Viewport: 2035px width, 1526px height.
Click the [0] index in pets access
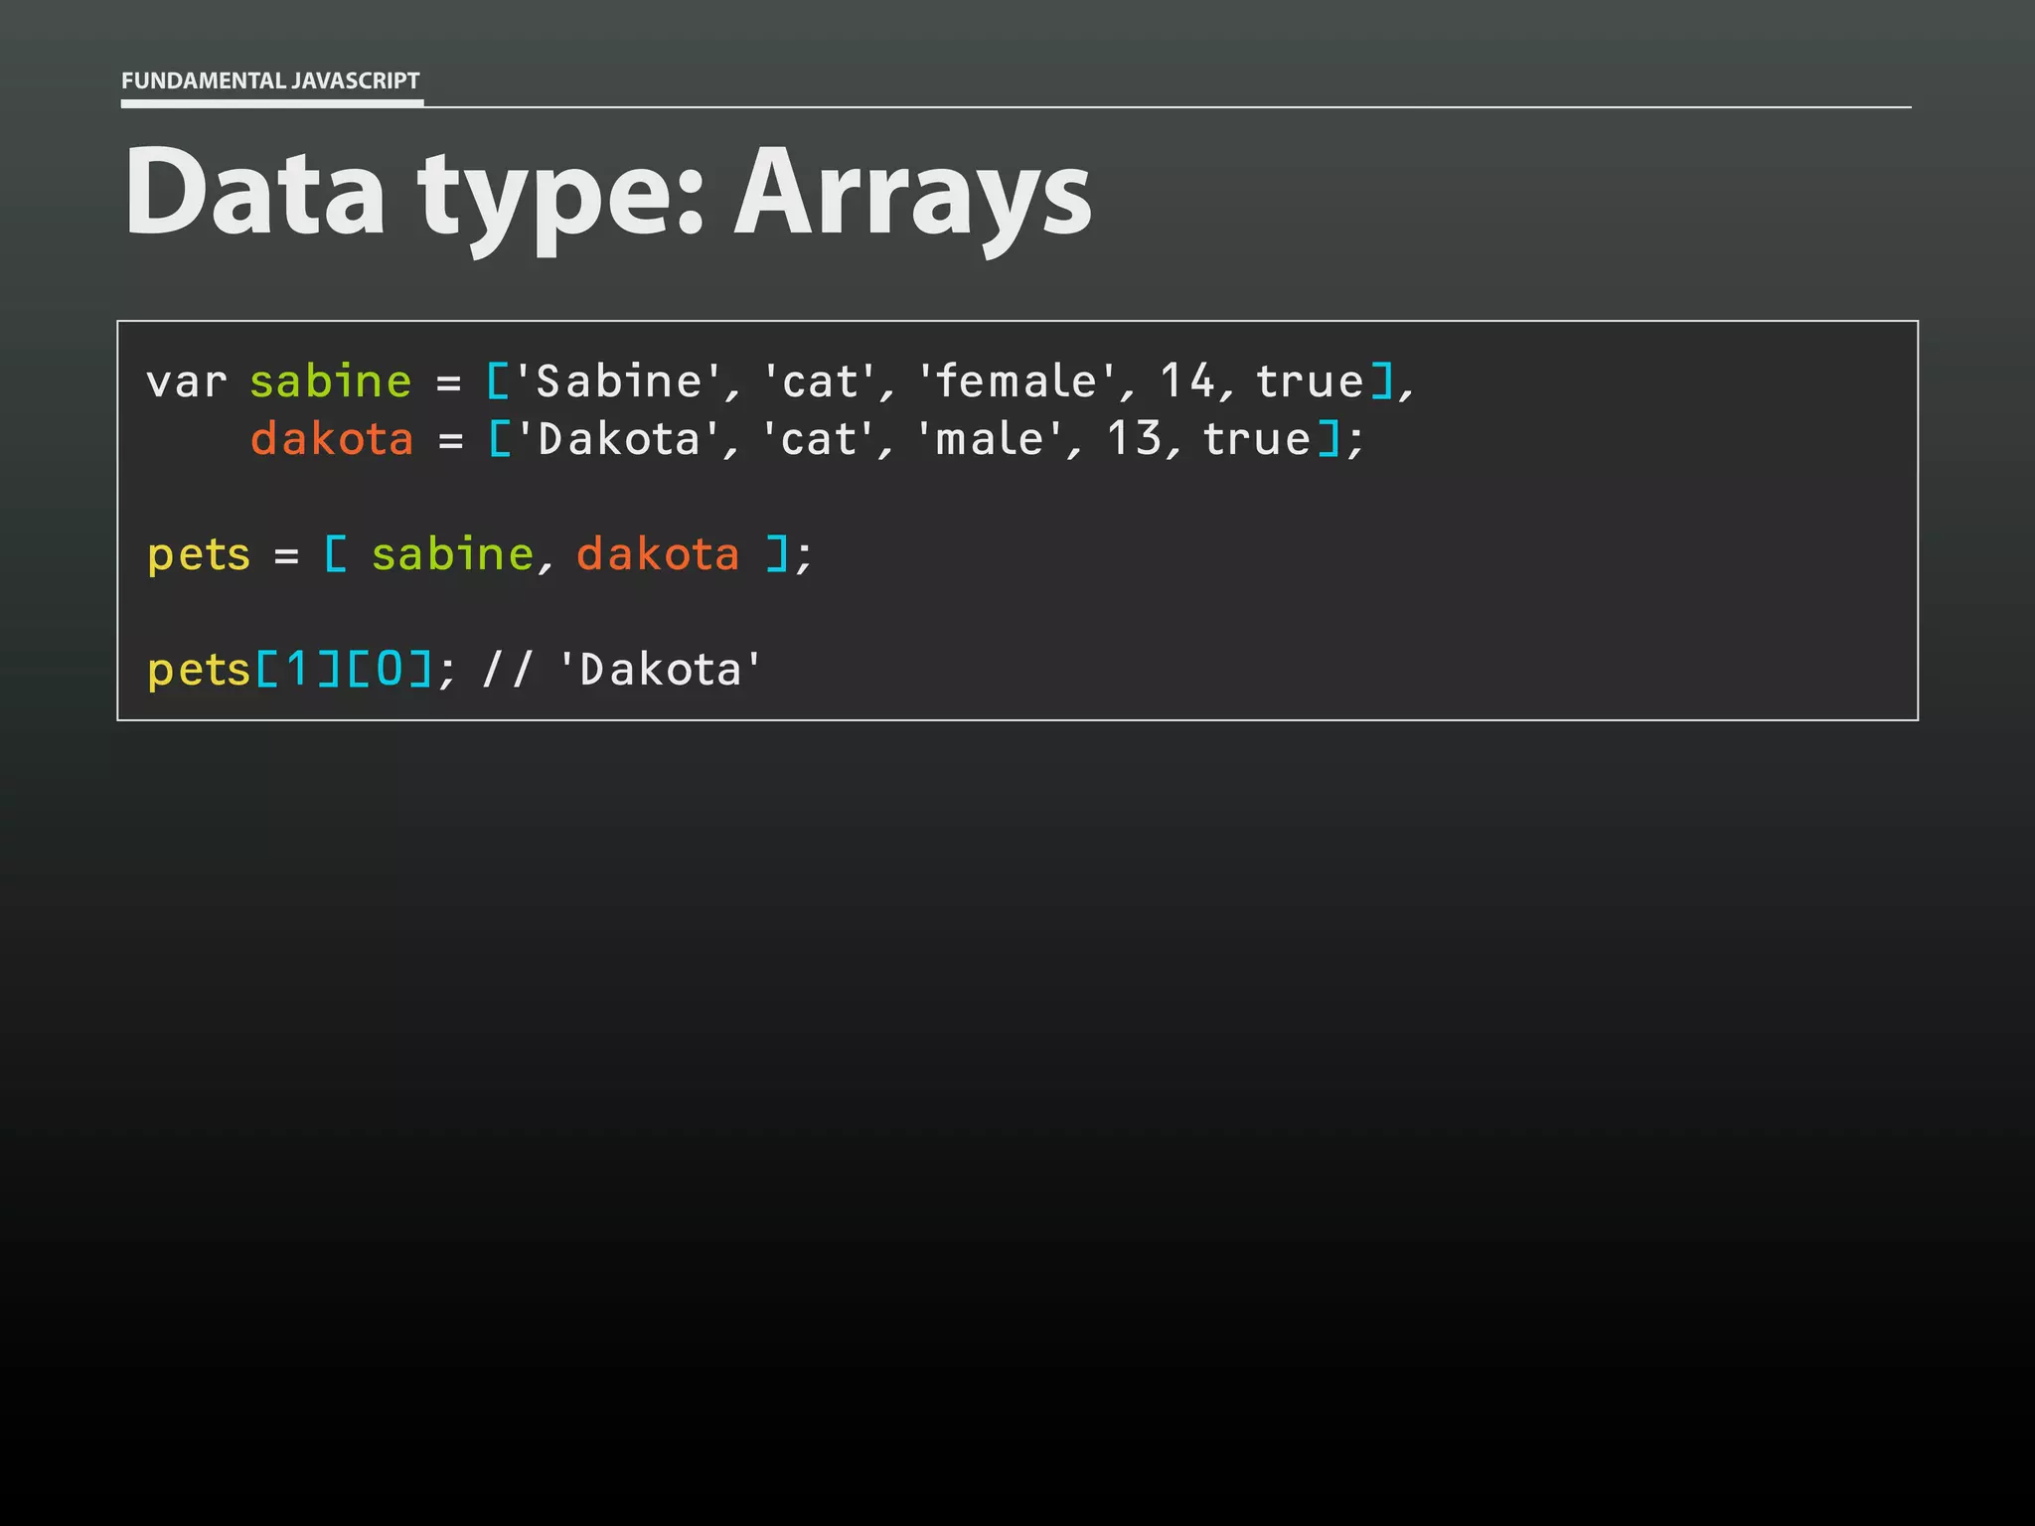pos(390,670)
